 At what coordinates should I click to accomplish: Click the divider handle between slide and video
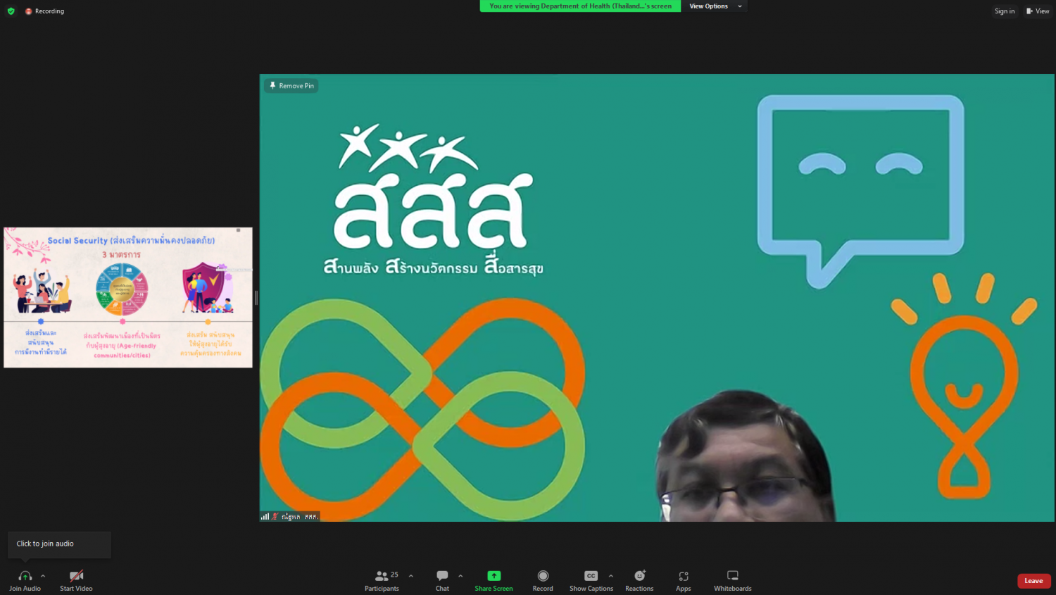point(256,298)
